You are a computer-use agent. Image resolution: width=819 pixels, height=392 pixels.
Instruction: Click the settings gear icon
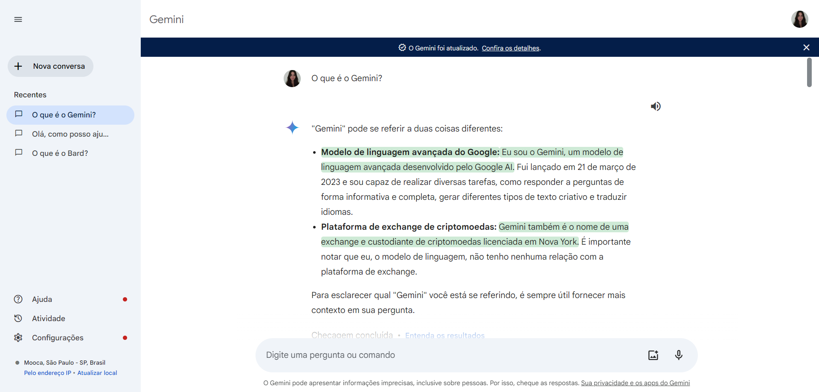click(x=18, y=338)
